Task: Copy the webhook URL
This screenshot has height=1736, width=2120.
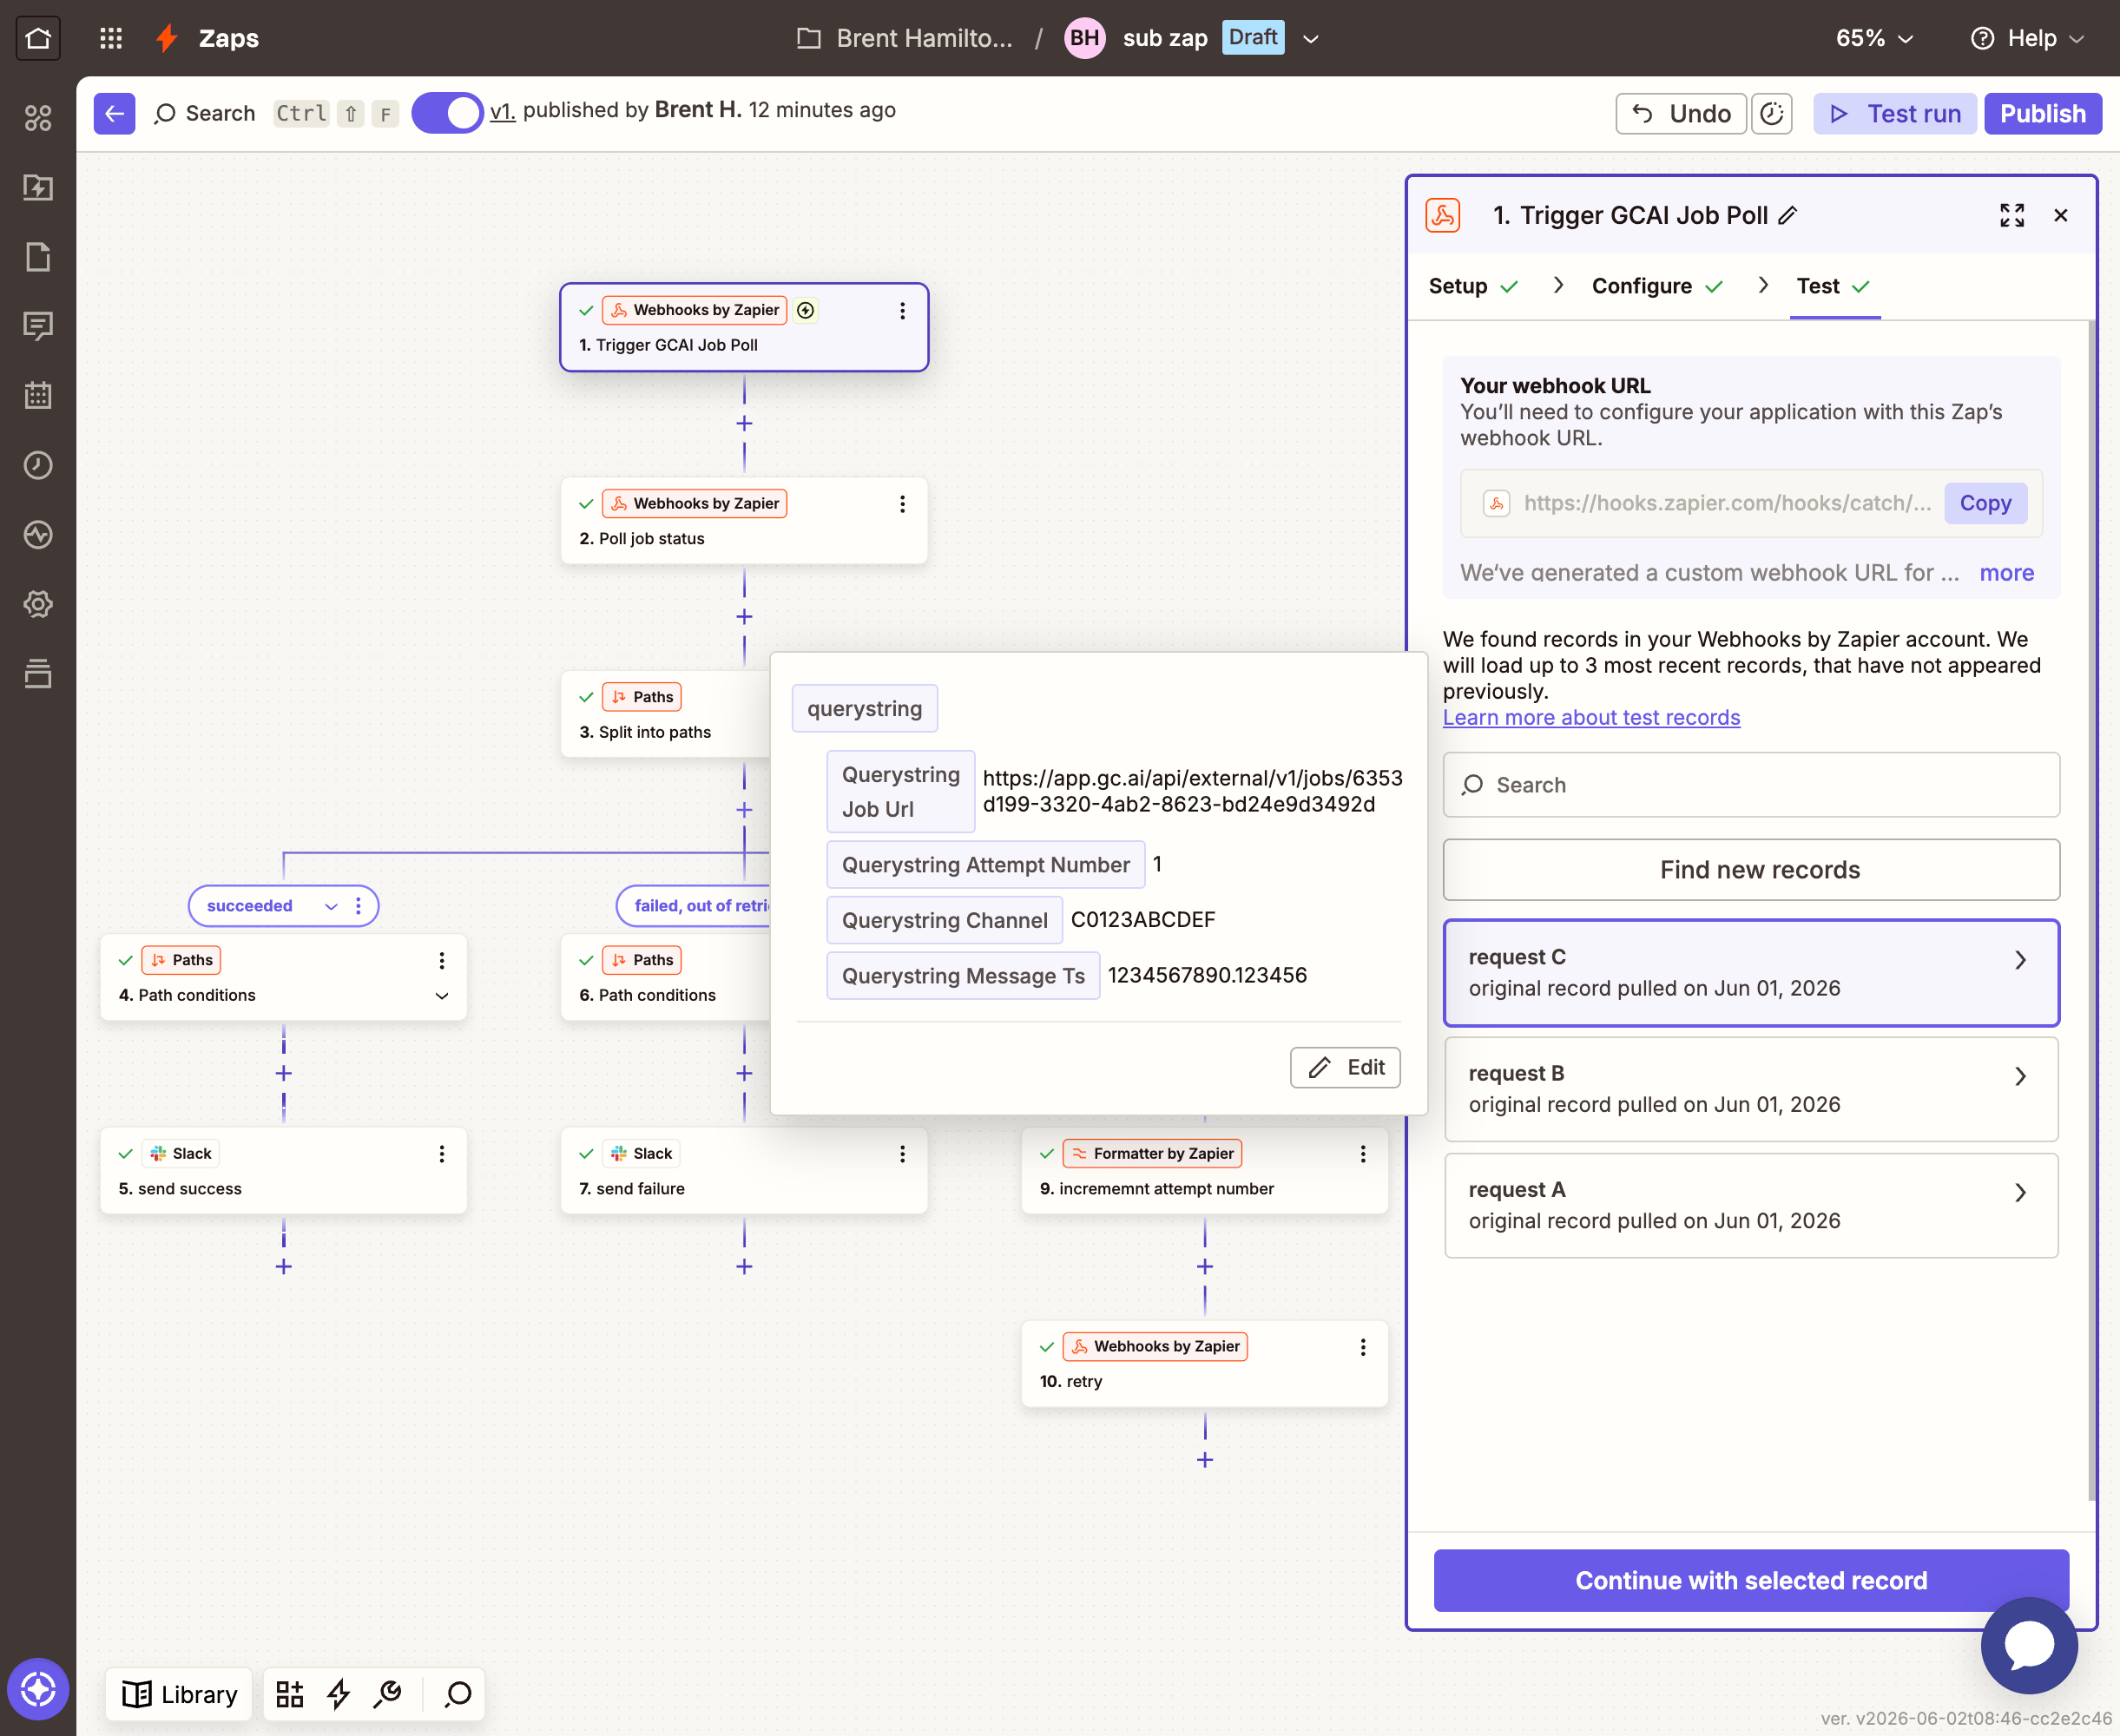Action: pyautogui.click(x=1985, y=503)
